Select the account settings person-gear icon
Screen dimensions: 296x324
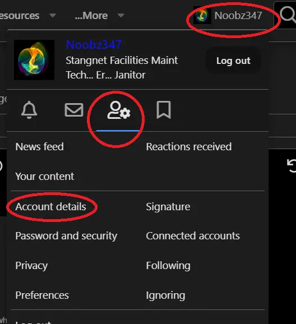pyautogui.click(x=119, y=110)
